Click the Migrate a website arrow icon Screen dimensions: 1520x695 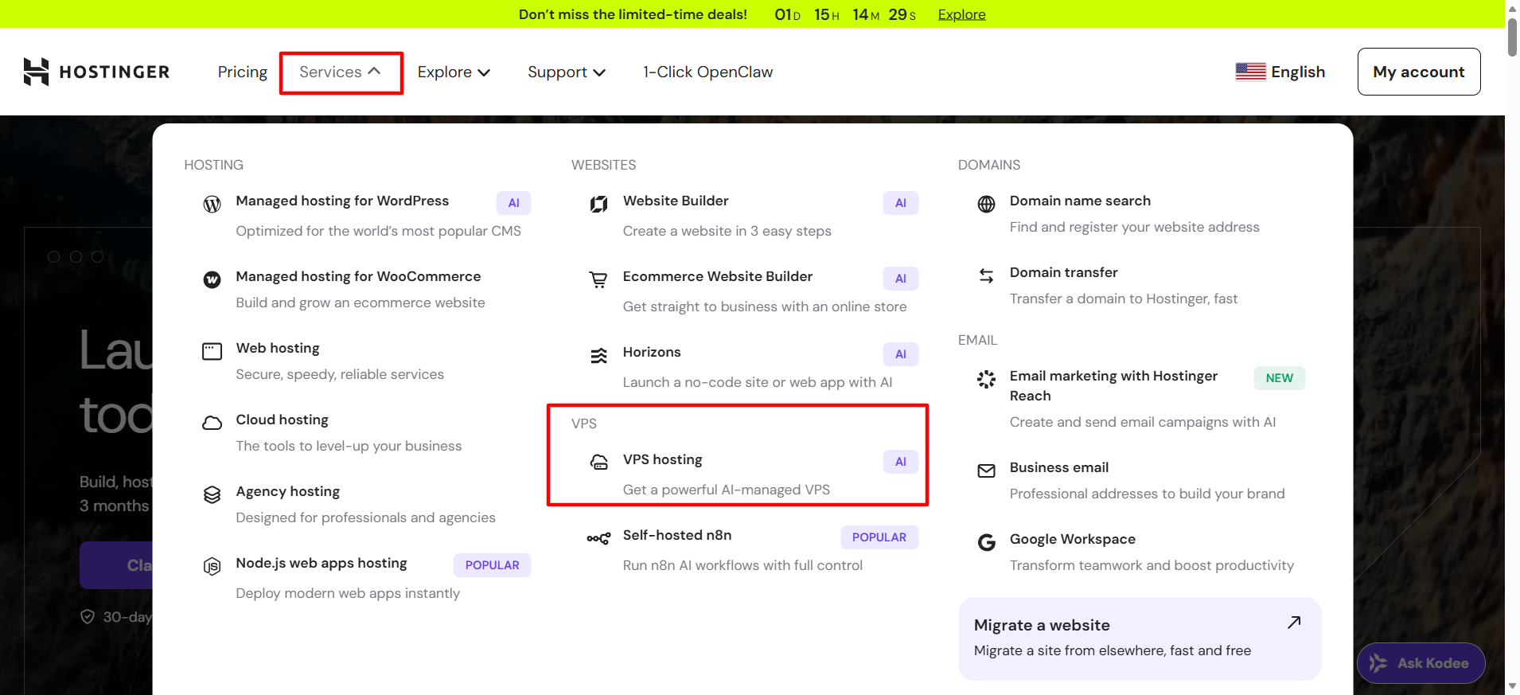(1294, 622)
